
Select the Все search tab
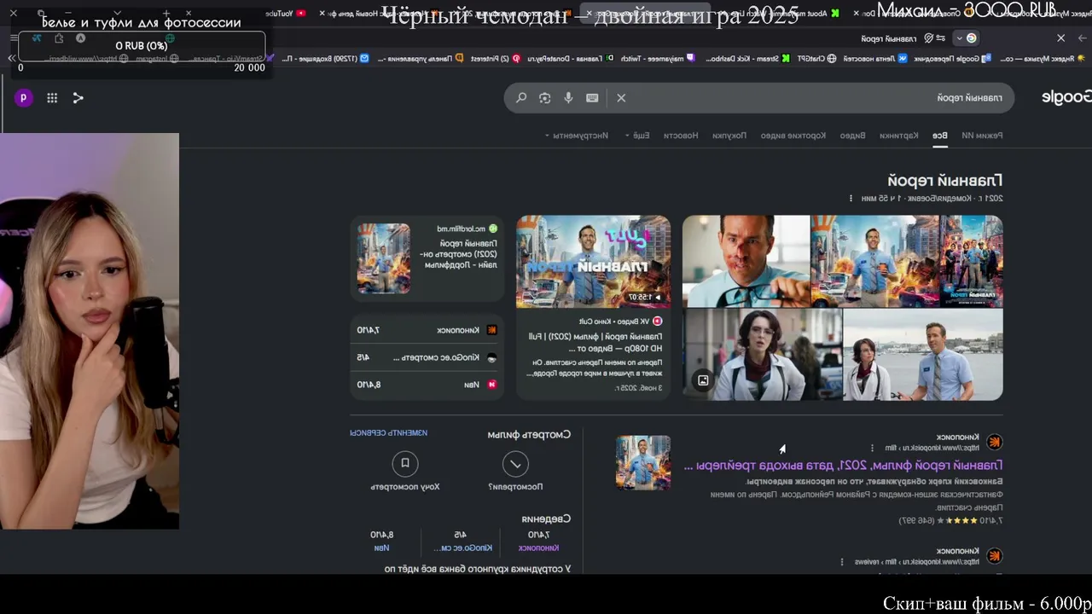[x=939, y=136]
